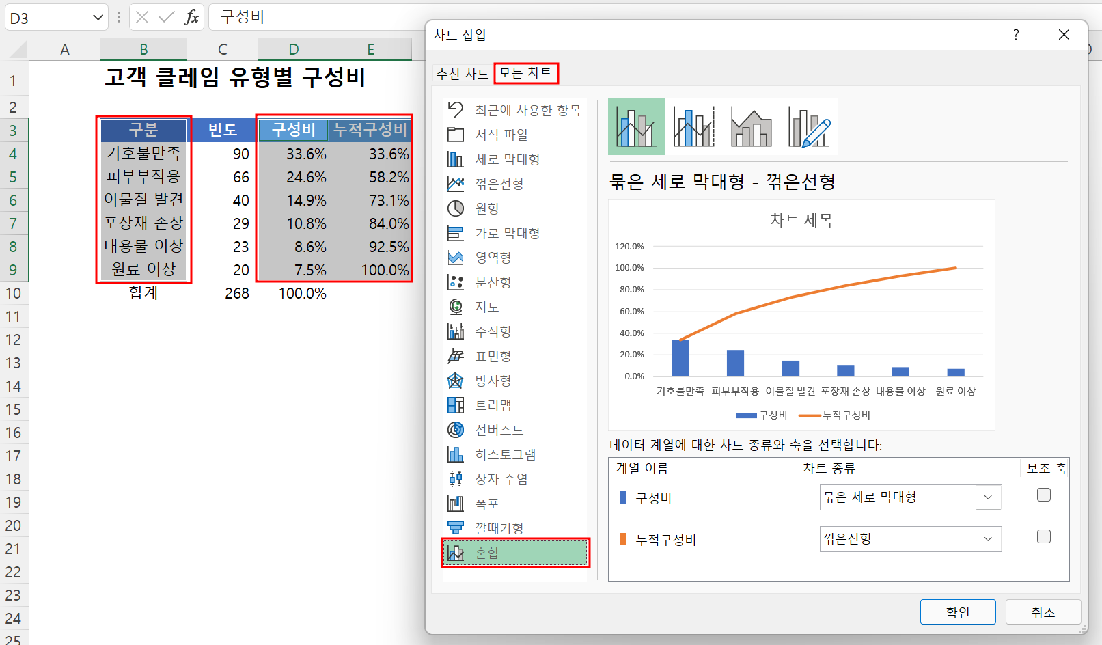Viewport: 1102px width, 645px height.
Task: Open the 구성비 chart type dropdown
Action: 988,497
